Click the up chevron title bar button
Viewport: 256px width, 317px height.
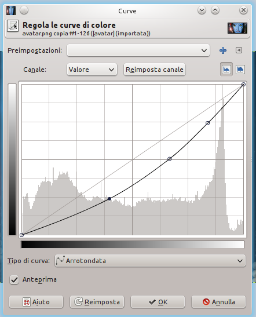coord(215,10)
